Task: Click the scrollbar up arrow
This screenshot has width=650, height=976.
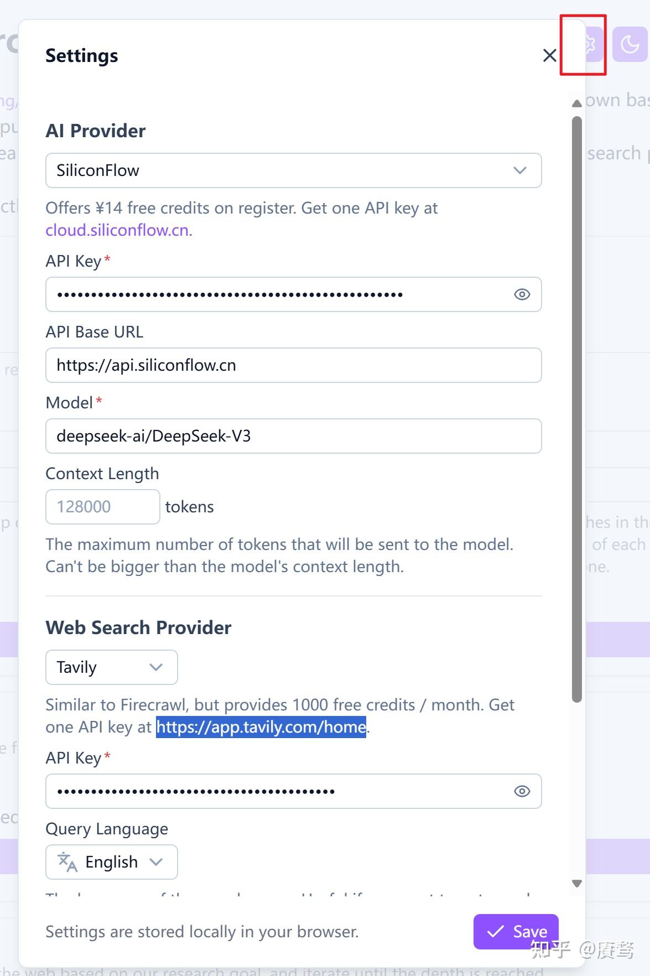Action: coord(577,103)
